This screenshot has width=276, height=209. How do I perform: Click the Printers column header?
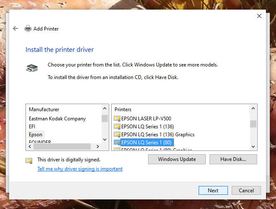pos(123,110)
